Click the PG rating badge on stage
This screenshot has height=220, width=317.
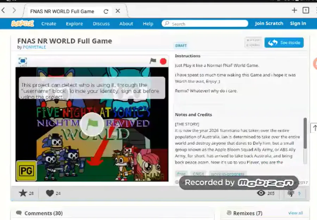26,171
